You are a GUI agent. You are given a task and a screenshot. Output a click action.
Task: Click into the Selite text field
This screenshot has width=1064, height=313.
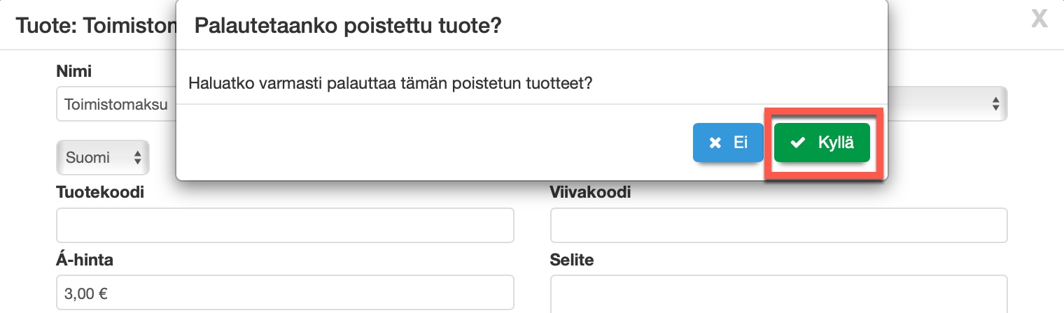(x=778, y=293)
